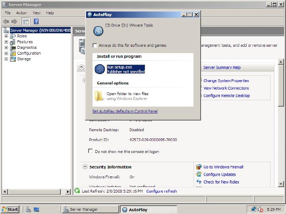Toggle the console tree pane toolbar icon
The image size is (286, 214).
coord(25,22)
